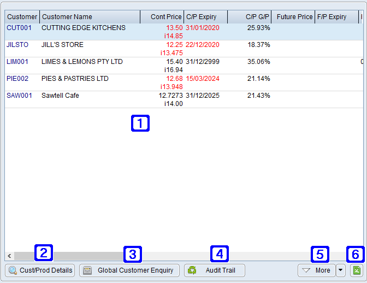Image resolution: width=367 pixels, height=283 pixels.
Task: Click the Future Price column header
Action: pyautogui.click(x=293, y=17)
